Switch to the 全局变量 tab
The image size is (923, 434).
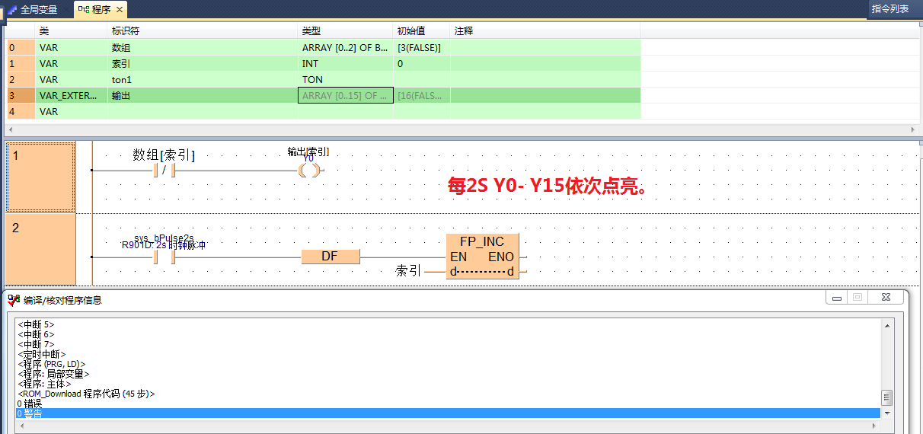38,10
